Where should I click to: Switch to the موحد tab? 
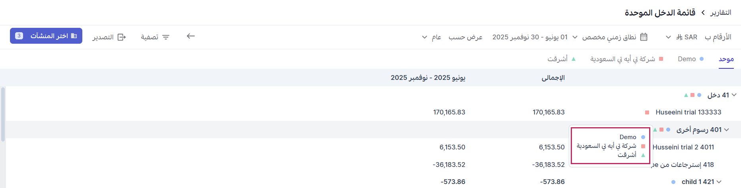coord(726,59)
